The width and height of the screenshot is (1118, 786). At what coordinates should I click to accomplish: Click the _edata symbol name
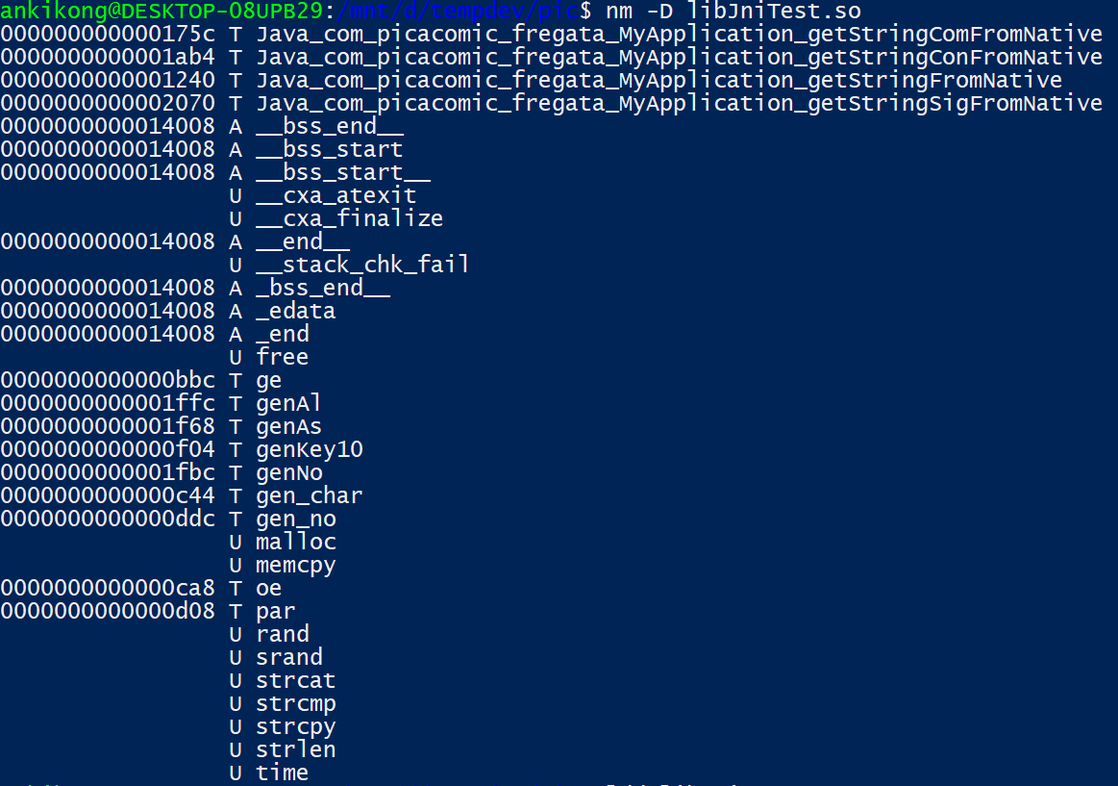pos(295,311)
